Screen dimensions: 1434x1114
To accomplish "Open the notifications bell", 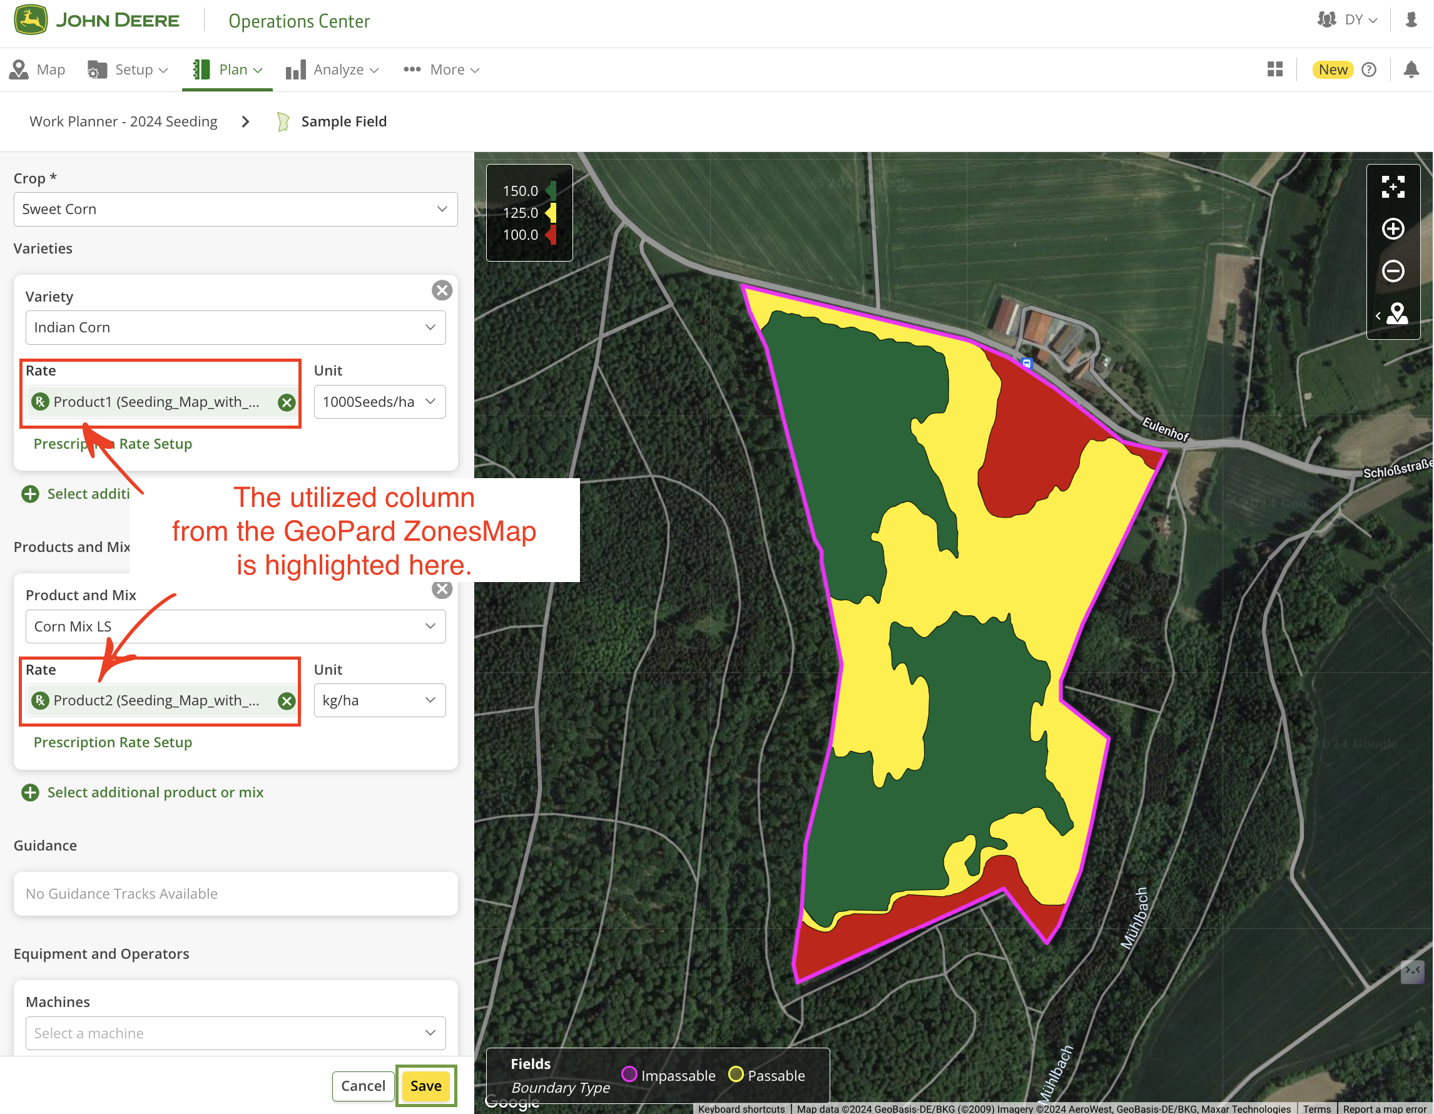I will (1411, 69).
